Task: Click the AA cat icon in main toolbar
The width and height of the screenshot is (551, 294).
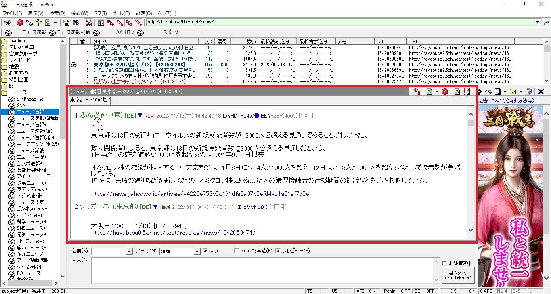Action: (89, 23)
